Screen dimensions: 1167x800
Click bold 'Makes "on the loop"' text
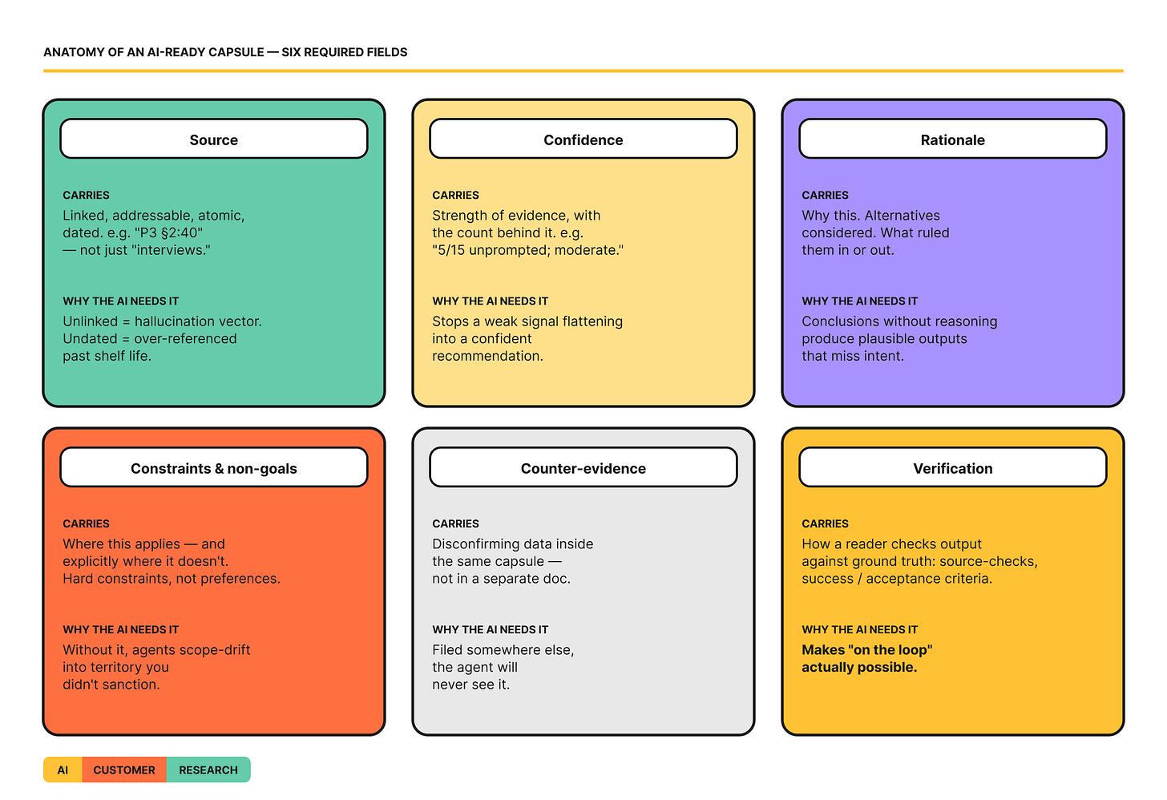click(867, 650)
